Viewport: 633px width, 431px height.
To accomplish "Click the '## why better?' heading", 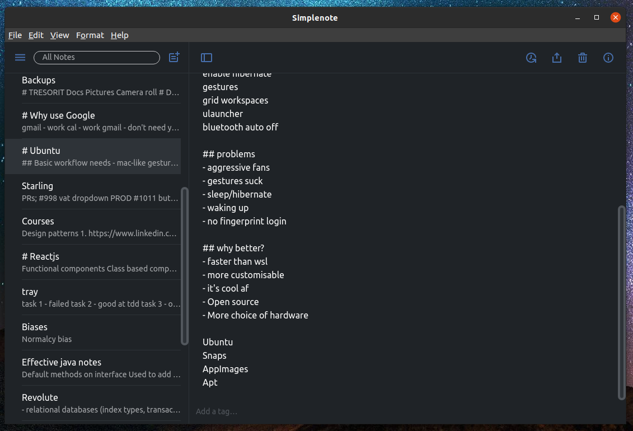I will (233, 248).
